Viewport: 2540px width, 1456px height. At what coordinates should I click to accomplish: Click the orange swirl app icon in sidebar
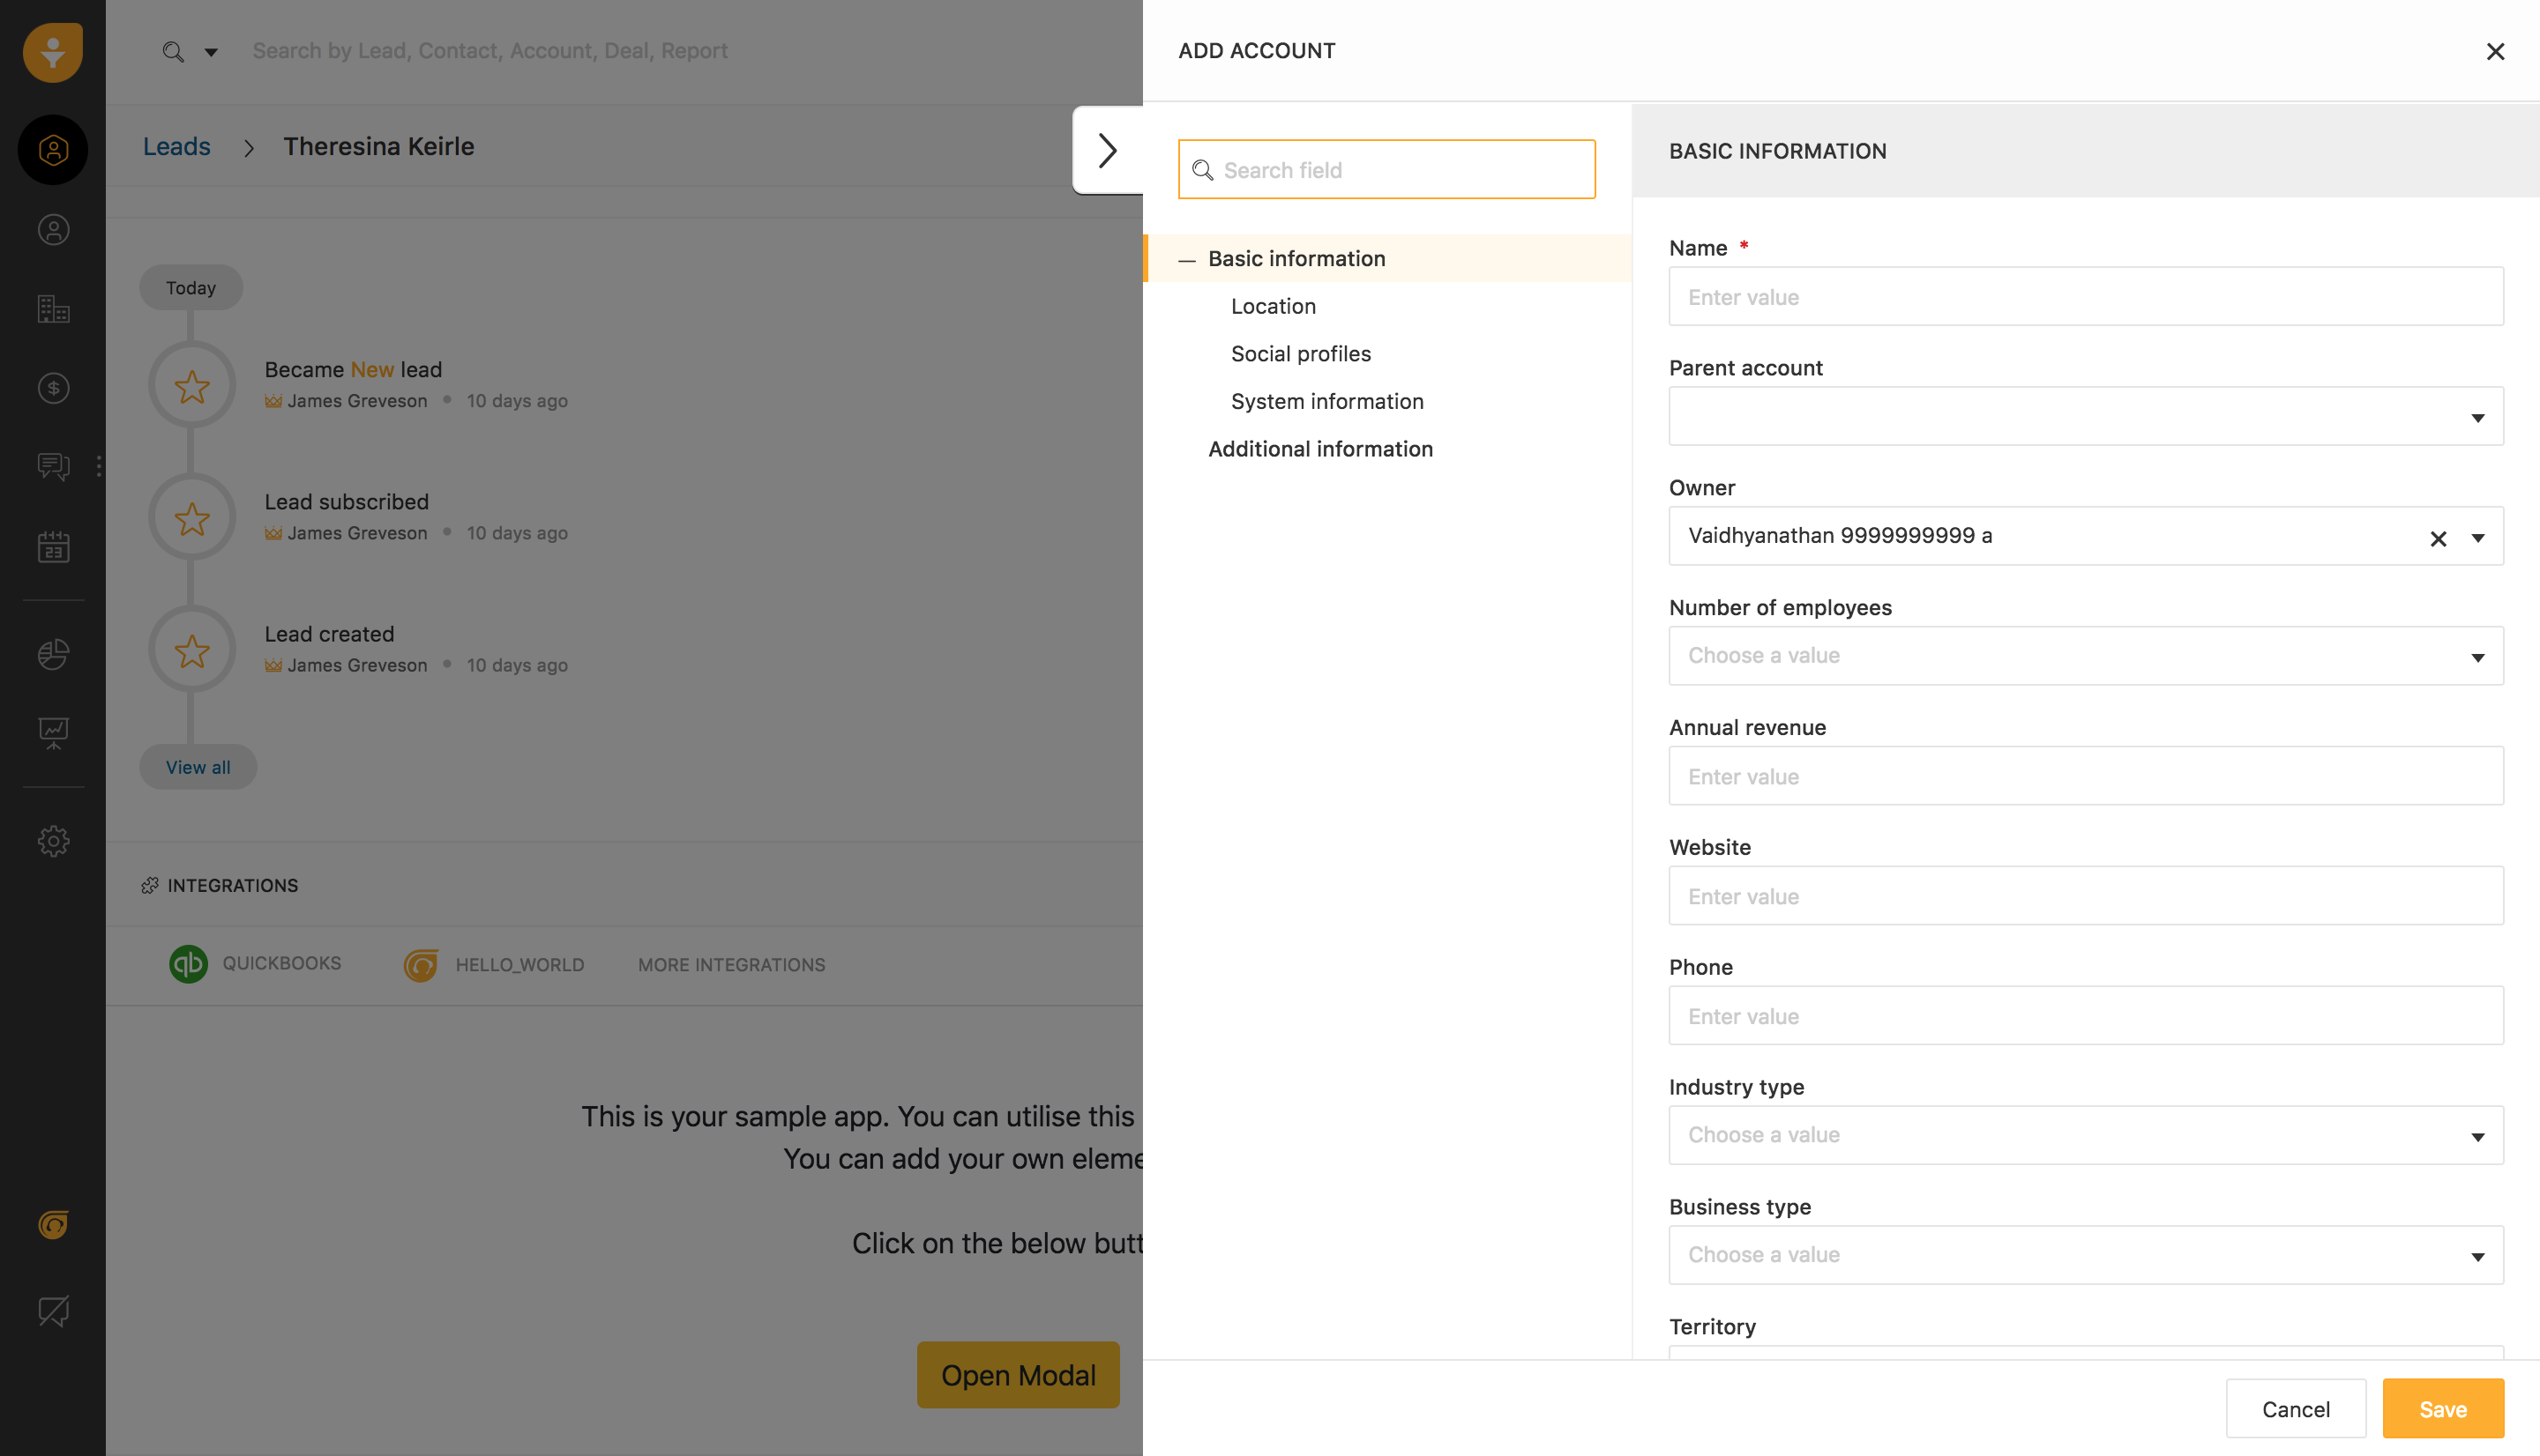click(53, 1224)
